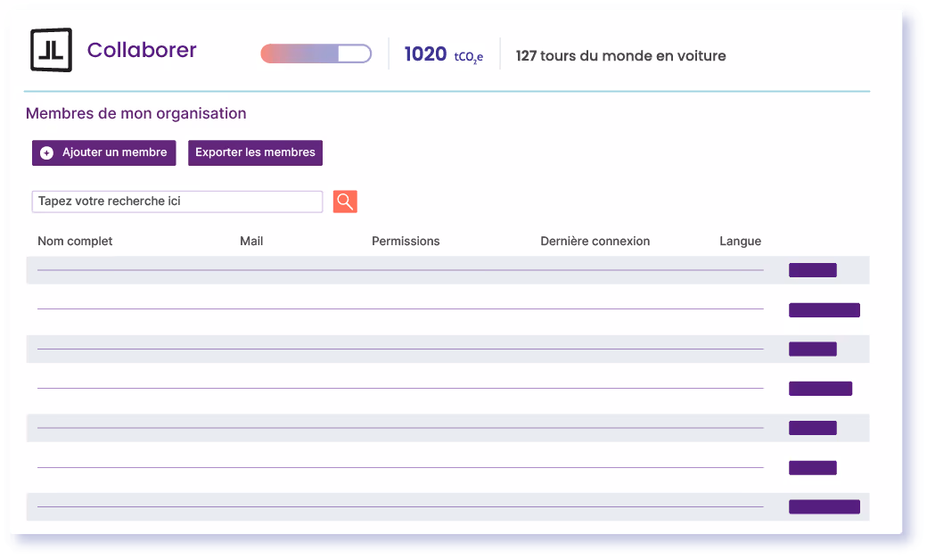Focus the Tapez votre recherche ici field

pos(177,201)
